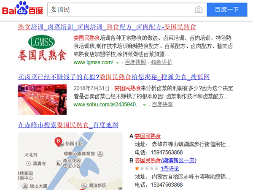The width and height of the screenshot is (253, 190).
Task: Click the 商业花园住宅小区 building icon
Action: 59,163
